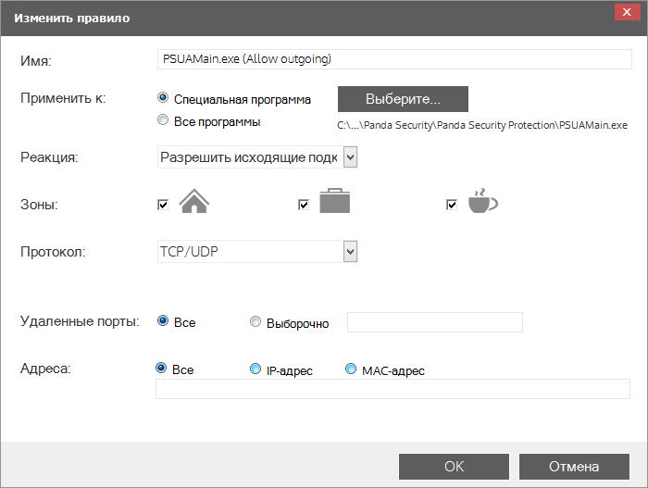This screenshot has width=648, height=488.
Task: Choose Выборочно for remote ports
Action: [x=255, y=321]
